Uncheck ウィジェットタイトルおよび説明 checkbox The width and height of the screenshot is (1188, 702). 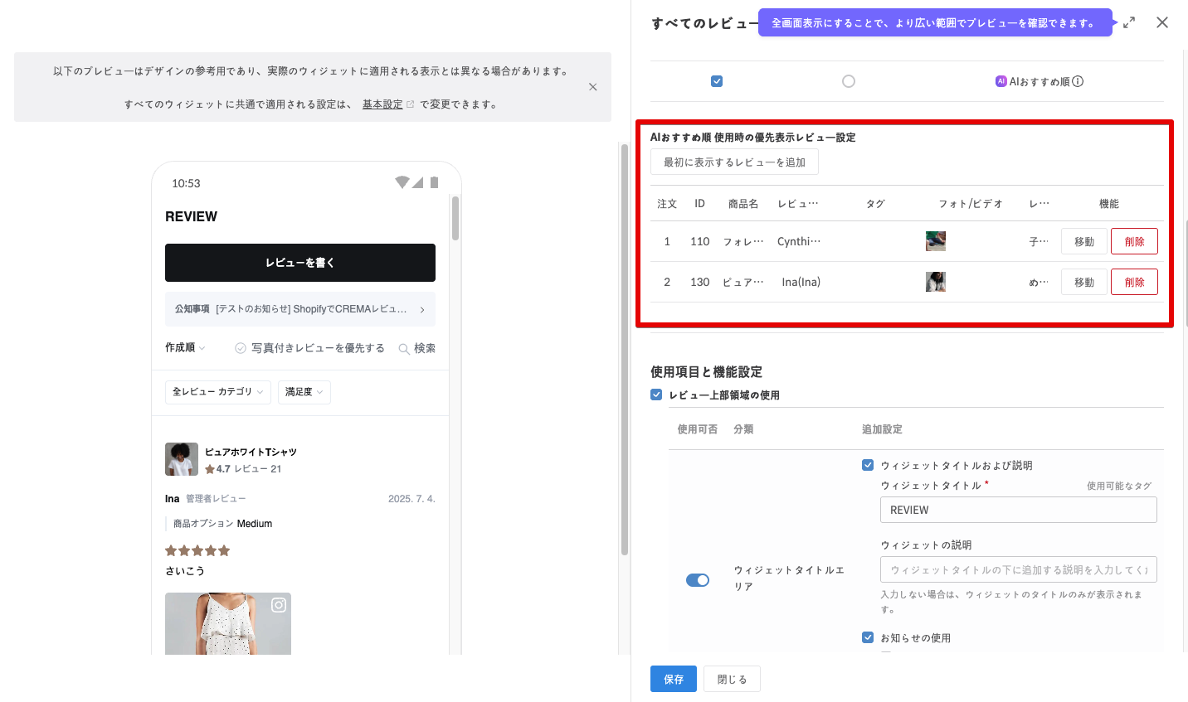pyautogui.click(x=868, y=465)
